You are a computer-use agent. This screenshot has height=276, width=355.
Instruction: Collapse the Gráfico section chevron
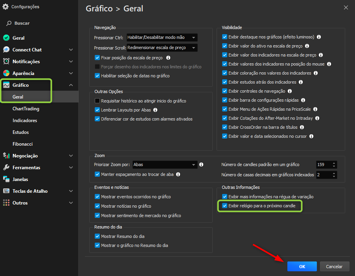(x=71, y=85)
